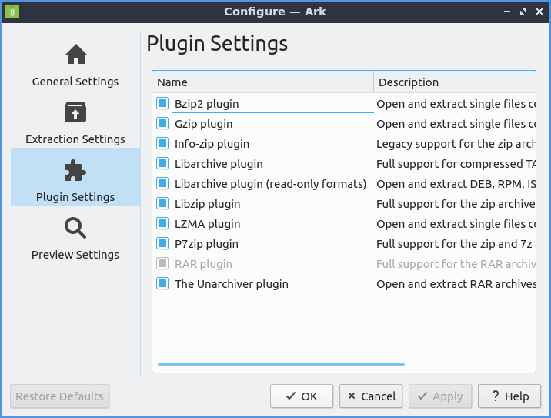Uncheck the P7zip plugin checkbox
This screenshot has width=551, height=418.
162,244
